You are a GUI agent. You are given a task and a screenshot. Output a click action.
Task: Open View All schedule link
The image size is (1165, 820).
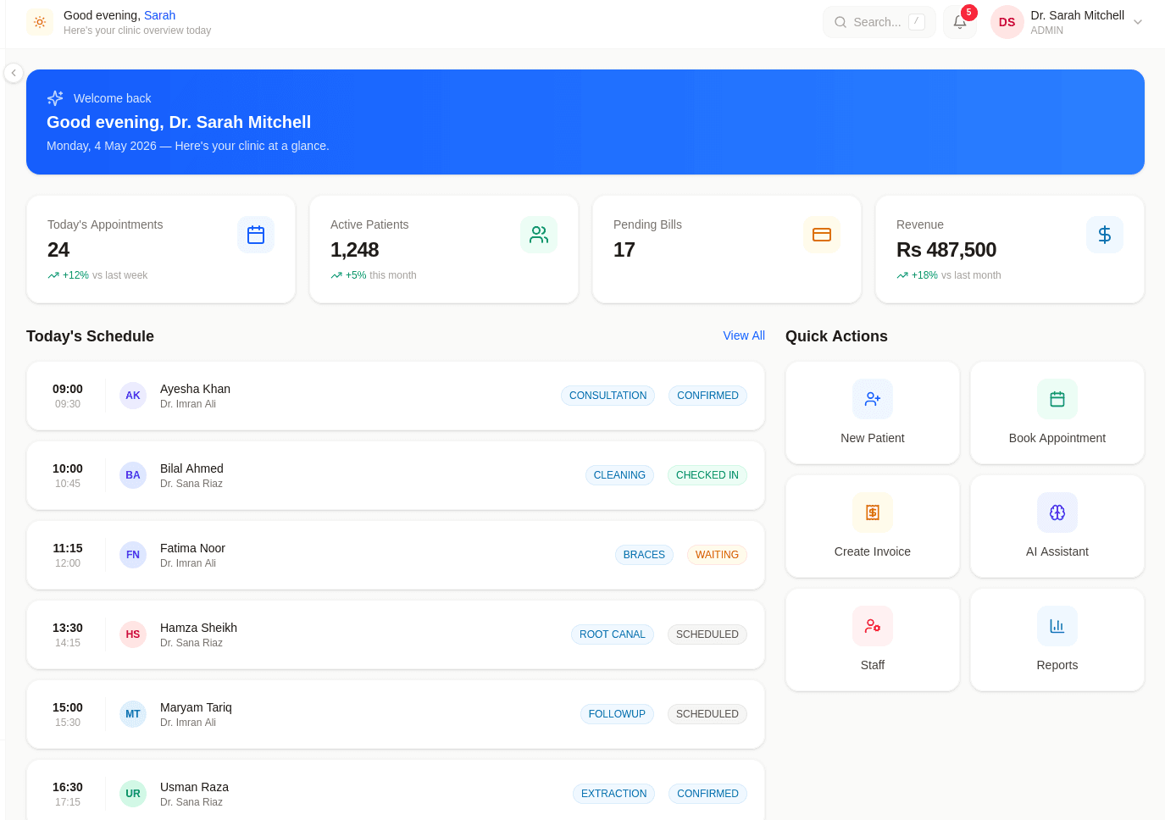coord(744,335)
